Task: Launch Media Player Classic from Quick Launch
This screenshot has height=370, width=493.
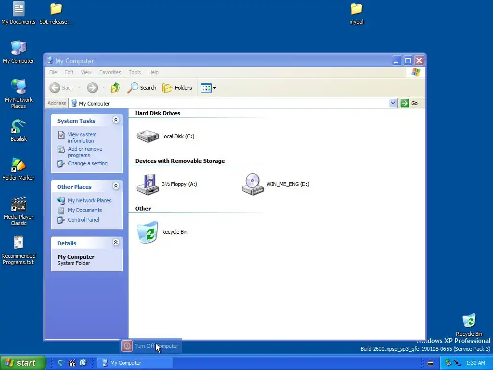Action: (x=72, y=363)
